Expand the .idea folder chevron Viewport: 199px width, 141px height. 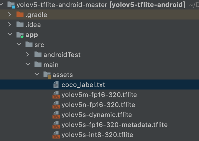[x=9, y=24]
